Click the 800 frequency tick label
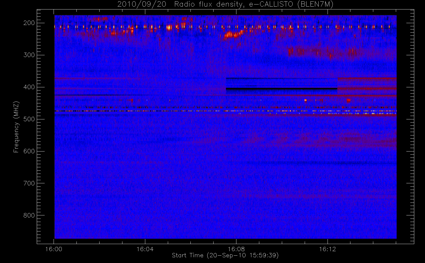This screenshot has width=425, height=263. click(29, 215)
